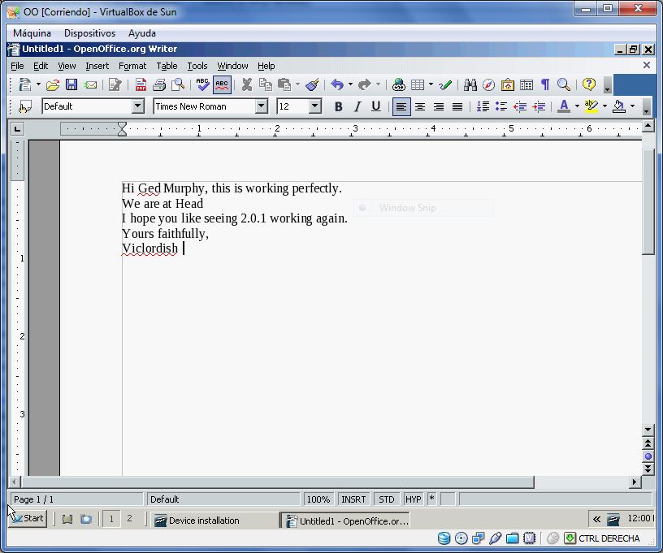663x553 pixels.
Task: Open the Format menu
Action: click(132, 66)
